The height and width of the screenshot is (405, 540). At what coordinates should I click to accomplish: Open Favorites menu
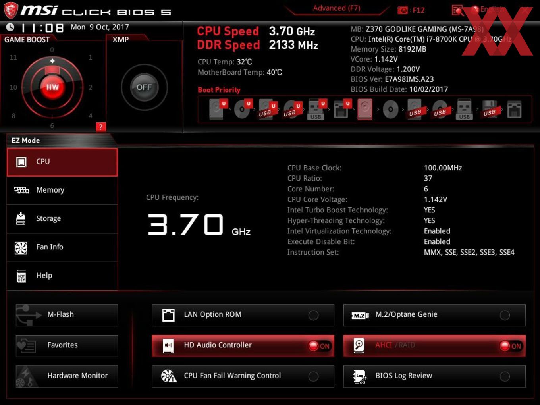tap(67, 346)
